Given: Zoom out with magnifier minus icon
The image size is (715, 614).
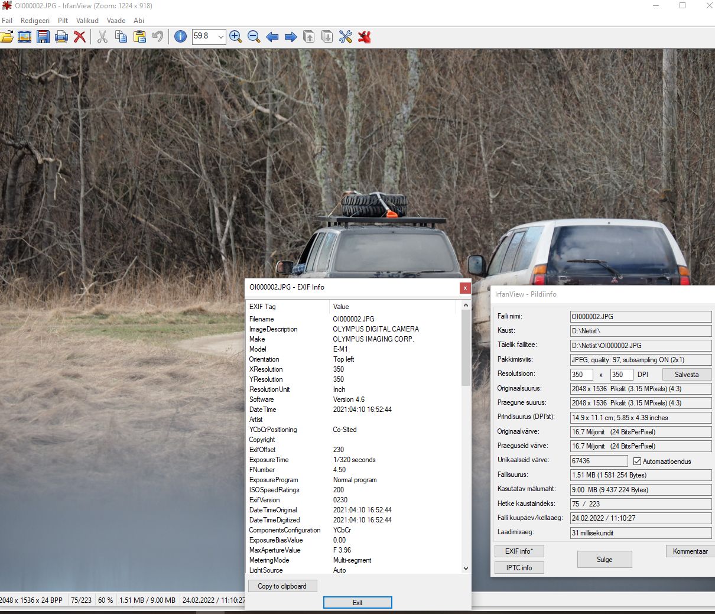Looking at the screenshot, I should [x=253, y=37].
